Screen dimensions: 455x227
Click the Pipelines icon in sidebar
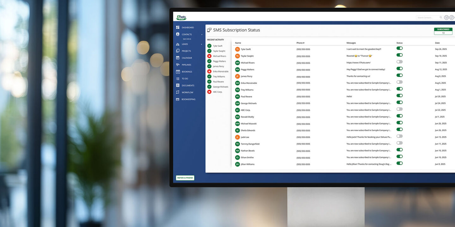coord(178,65)
